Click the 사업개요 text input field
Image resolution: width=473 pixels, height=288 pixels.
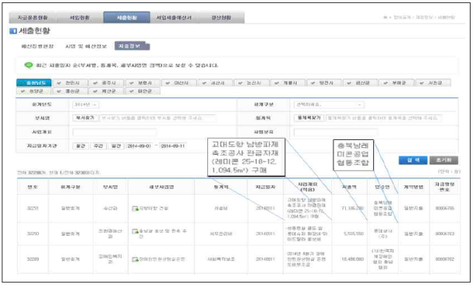[x=115, y=132]
